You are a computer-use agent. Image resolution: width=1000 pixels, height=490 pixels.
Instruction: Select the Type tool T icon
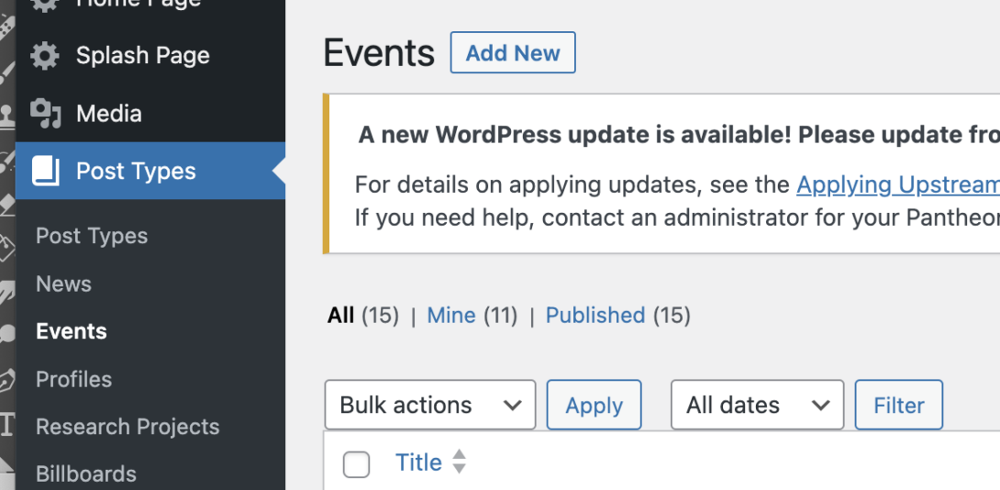click(6, 424)
